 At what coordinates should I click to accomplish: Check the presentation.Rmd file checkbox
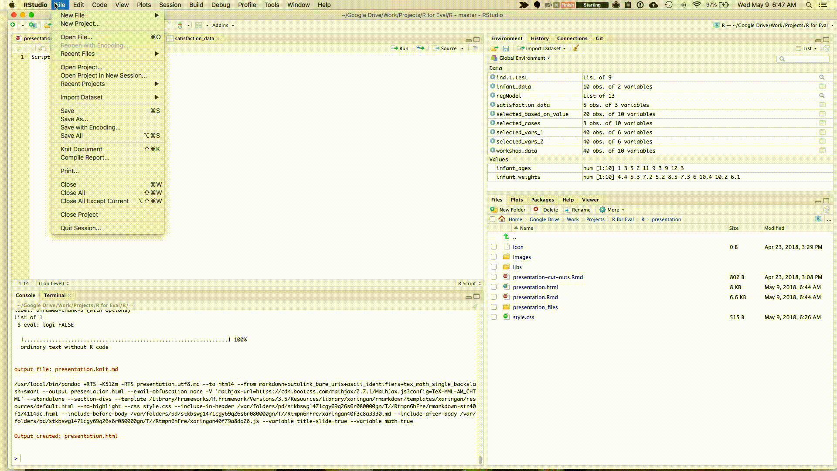tap(493, 297)
